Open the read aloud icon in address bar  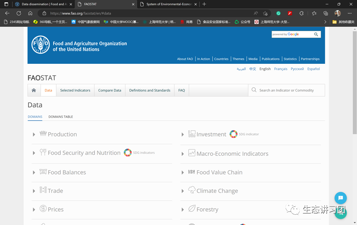click(256, 14)
